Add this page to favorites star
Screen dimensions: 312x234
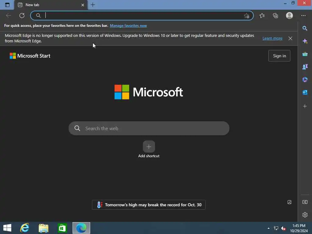point(247,16)
